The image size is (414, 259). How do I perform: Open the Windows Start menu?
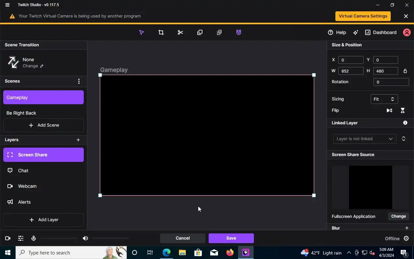[x=8, y=253]
